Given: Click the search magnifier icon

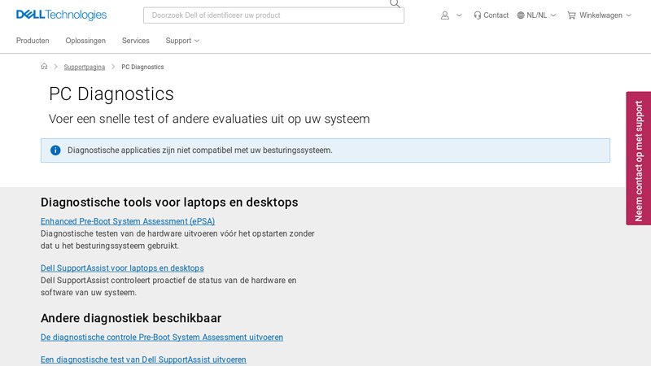Looking at the screenshot, I should click(395, 3).
